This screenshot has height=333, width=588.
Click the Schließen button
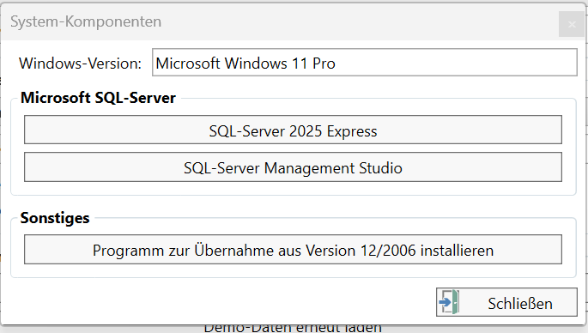[x=506, y=302]
